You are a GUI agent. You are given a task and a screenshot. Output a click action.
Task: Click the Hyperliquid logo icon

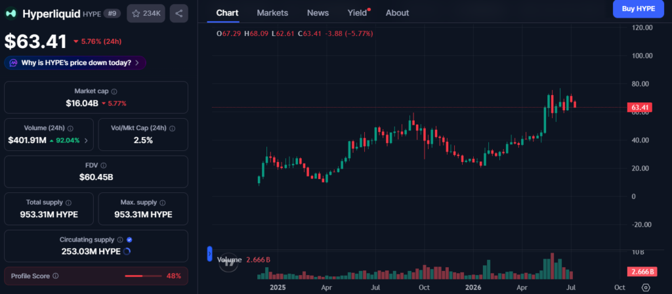(x=11, y=14)
